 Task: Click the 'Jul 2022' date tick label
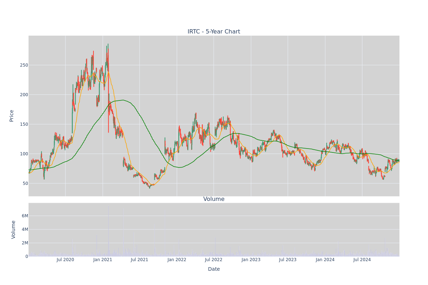click(214, 260)
